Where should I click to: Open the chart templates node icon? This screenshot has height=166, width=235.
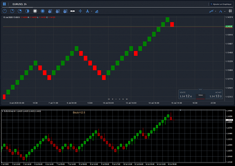221,11
